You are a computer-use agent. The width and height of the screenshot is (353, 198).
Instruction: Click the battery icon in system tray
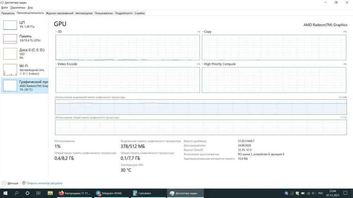coord(303,193)
